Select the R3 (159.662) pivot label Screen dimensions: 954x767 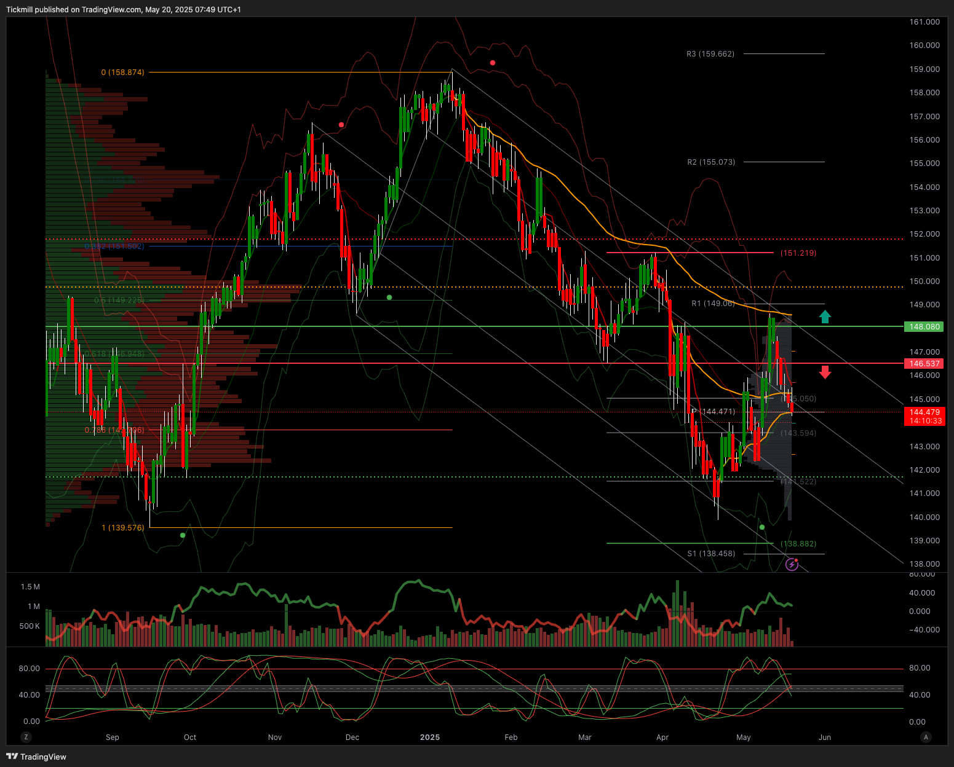[x=710, y=54]
